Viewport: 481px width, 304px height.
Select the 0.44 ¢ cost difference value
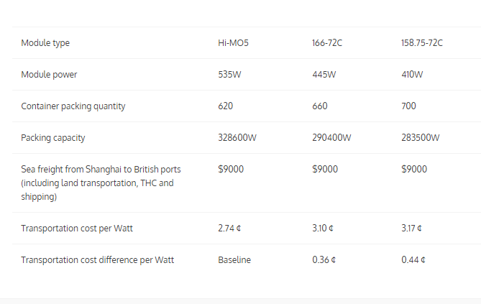[413, 260]
